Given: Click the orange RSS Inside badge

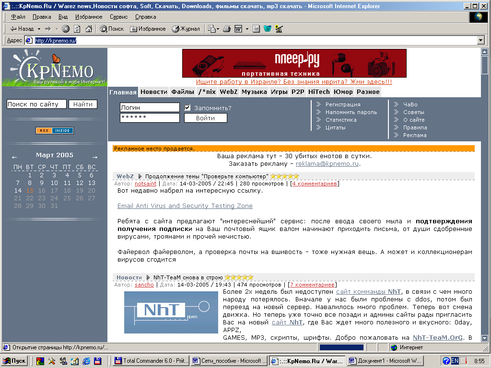Looking at the screenshot, I should [54, 130].
